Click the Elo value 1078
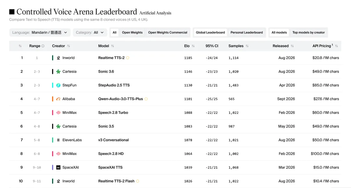351x188 pixels. 188,140
